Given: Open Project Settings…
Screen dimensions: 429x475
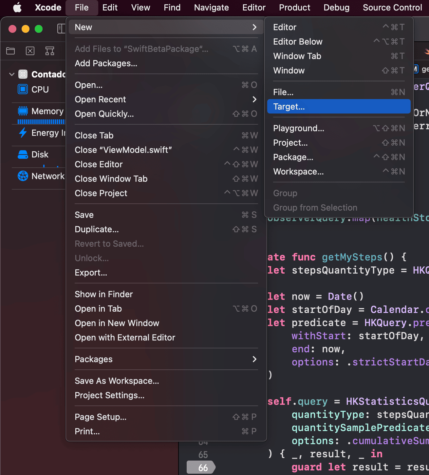Looking at the screenshot, I should [x=166, y=395].
